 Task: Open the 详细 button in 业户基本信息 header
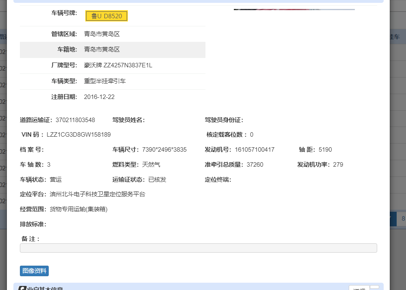359,288
